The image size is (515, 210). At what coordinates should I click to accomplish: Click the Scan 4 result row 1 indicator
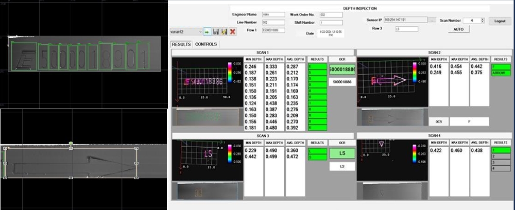[x=501, y=150]
